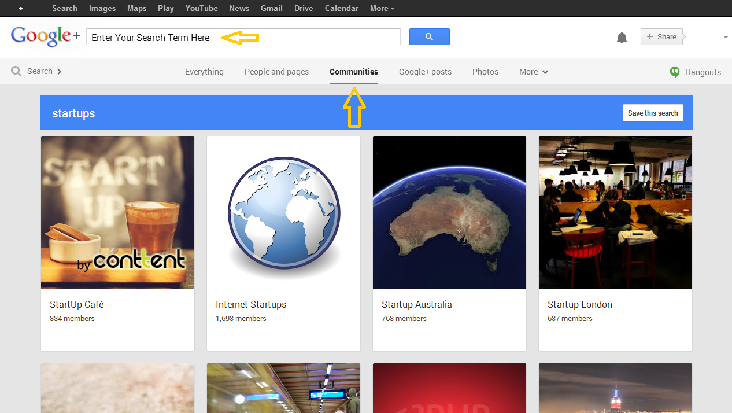Image resolution: width=732 pixels, height=413 pixels.
Task: Click the gray Search magnifier icon in the sub-bar
Action: pos(16,72)
